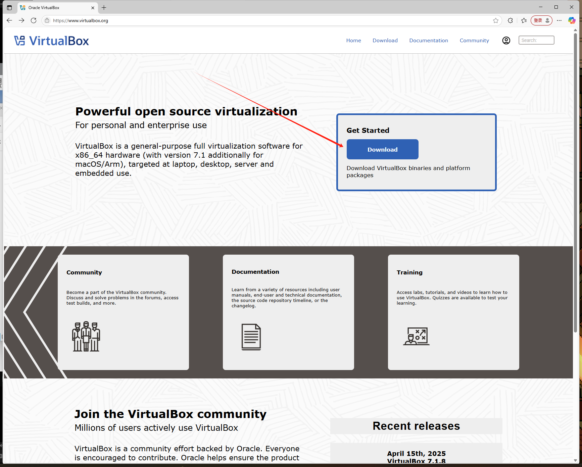Open the Documentation card heading

click(x=255, y=272)
